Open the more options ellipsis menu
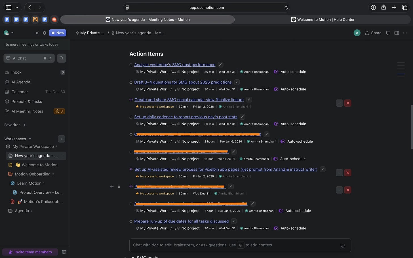 405,33
